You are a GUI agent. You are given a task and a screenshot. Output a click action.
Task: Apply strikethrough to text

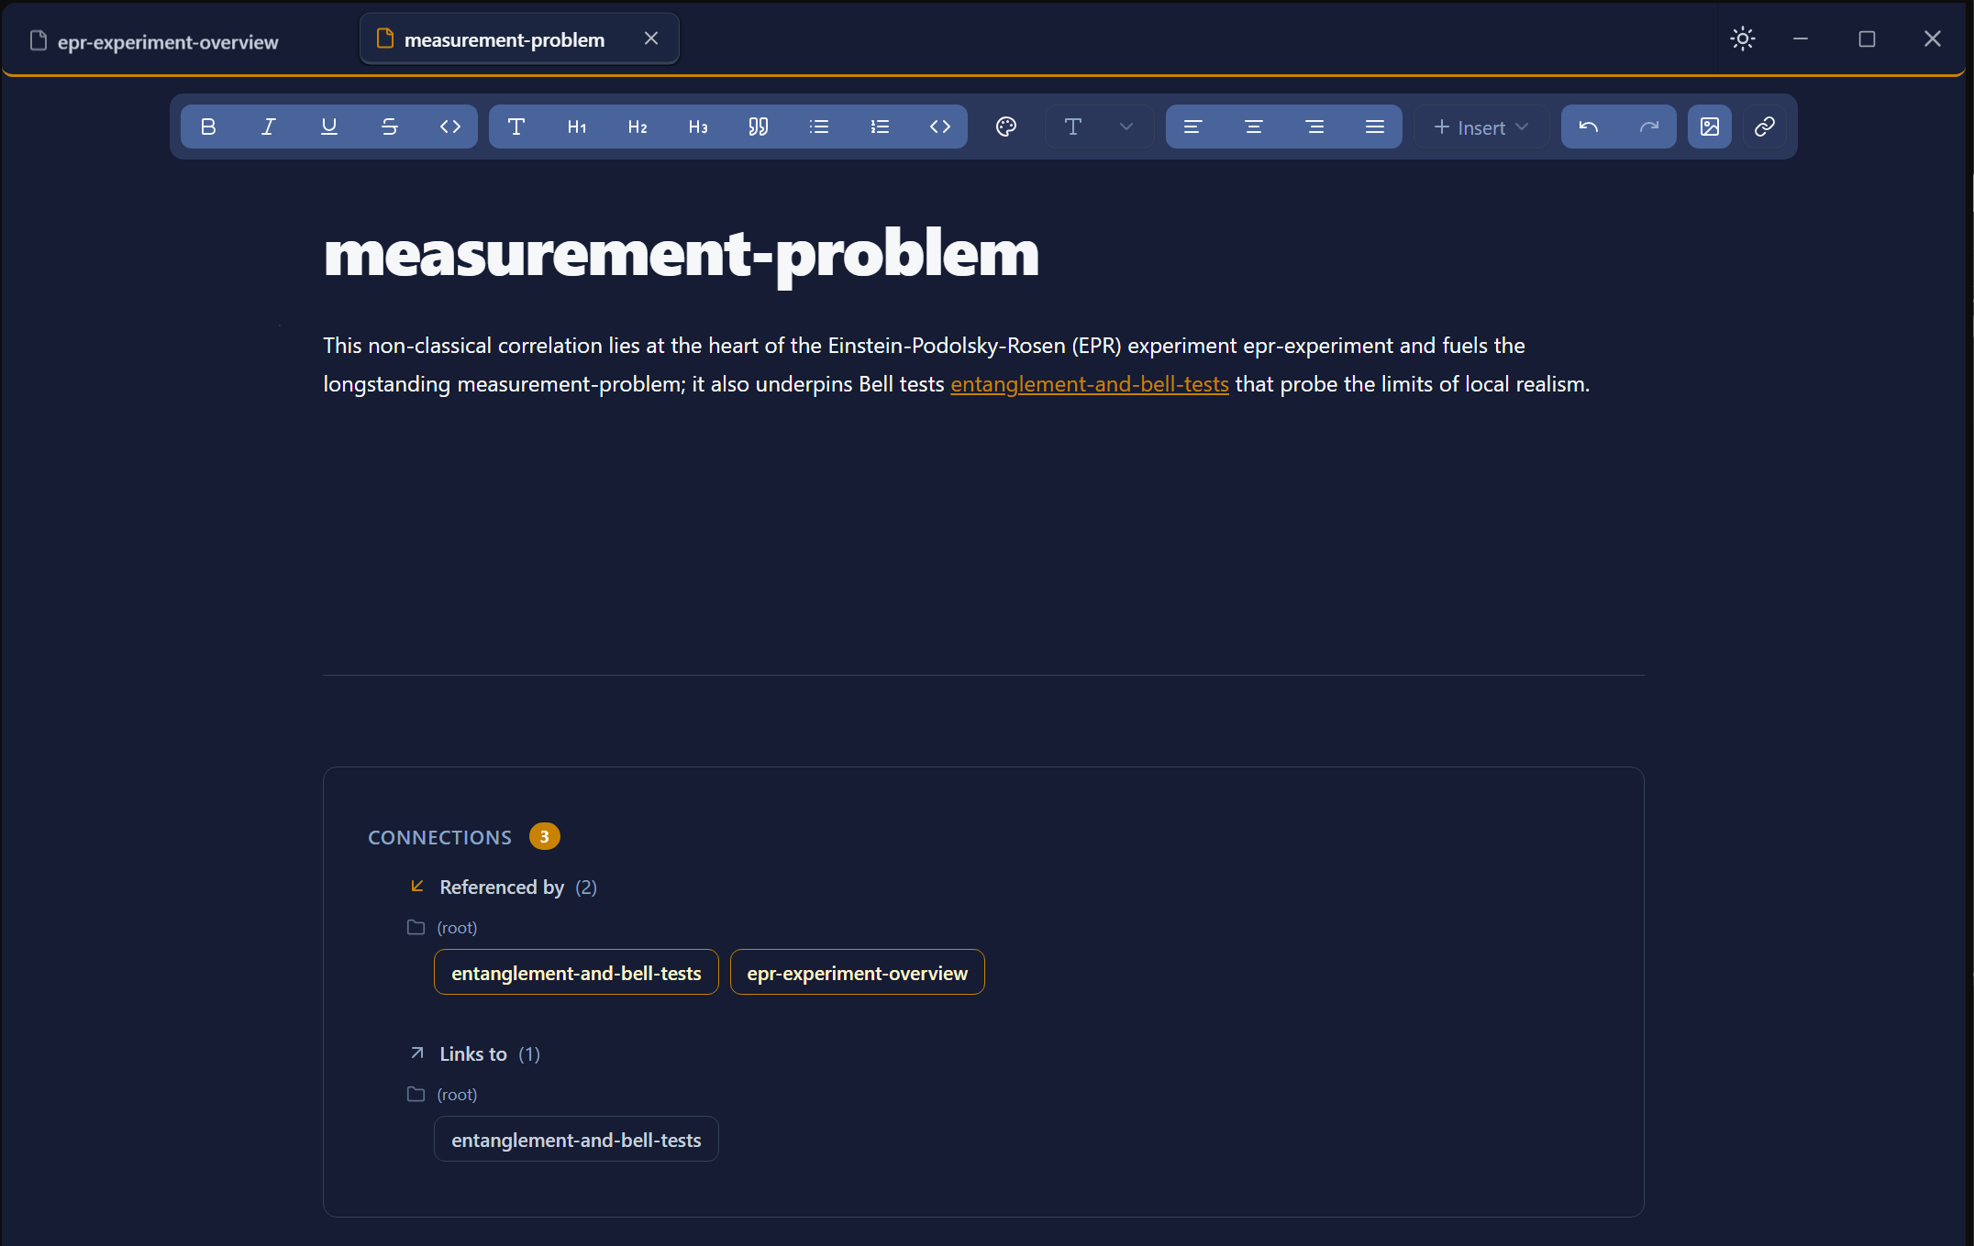[390, 127]
